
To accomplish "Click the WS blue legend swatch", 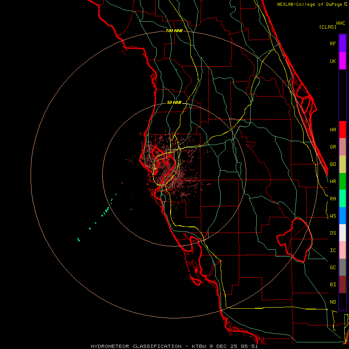I will point(342,216).
